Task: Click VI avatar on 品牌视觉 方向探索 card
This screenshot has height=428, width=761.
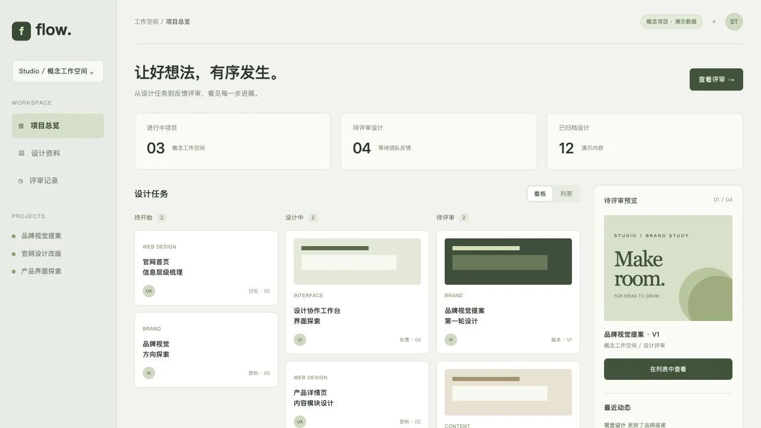Action: pos(149,373)
